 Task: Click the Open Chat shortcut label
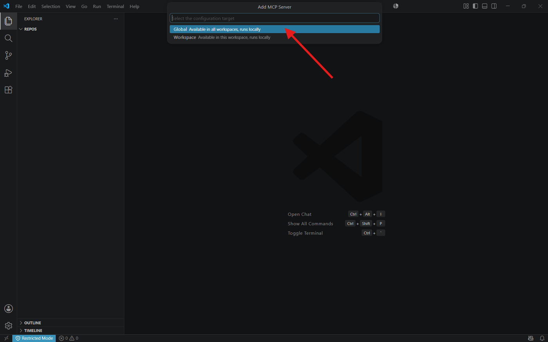pyautogui.click(x=300, y=214)
